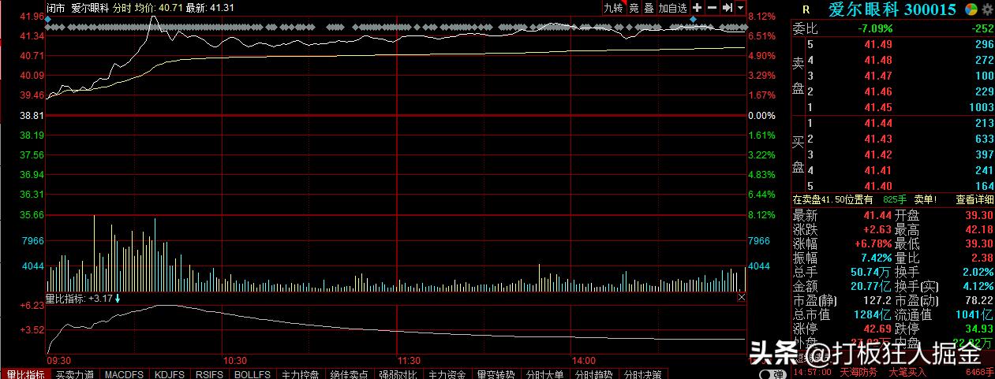Switch to the KDJFS tab
Screen dimensions: 995x379
coord(170,374)
